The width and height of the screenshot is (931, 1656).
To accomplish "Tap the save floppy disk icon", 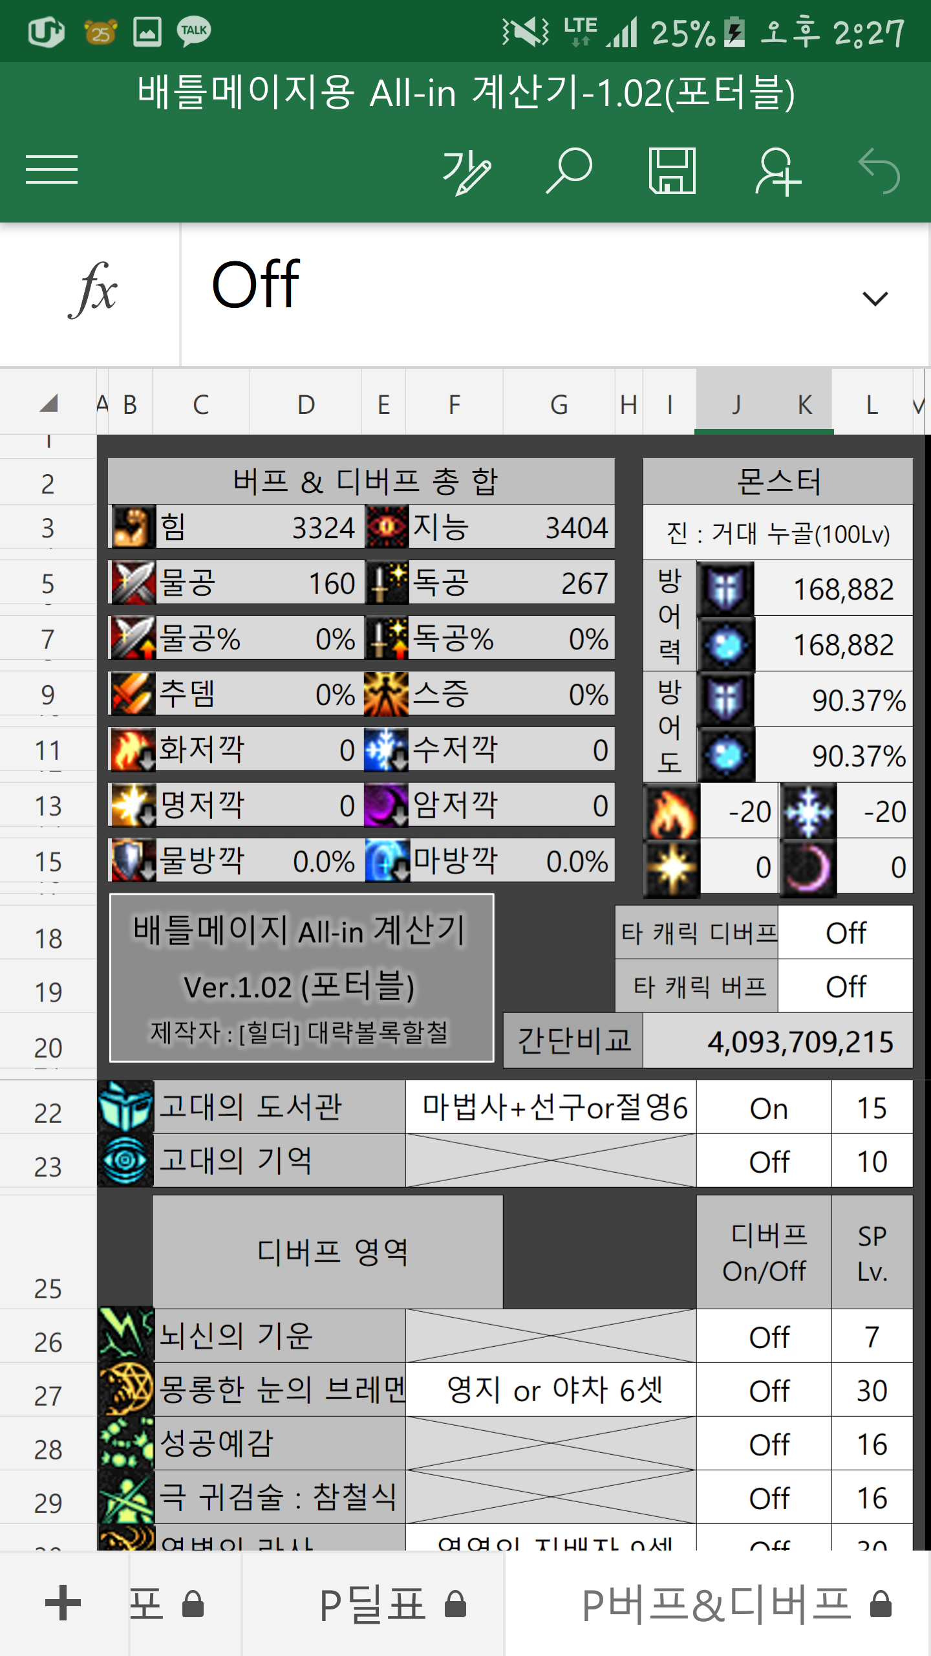I will [x=672, y=171].
